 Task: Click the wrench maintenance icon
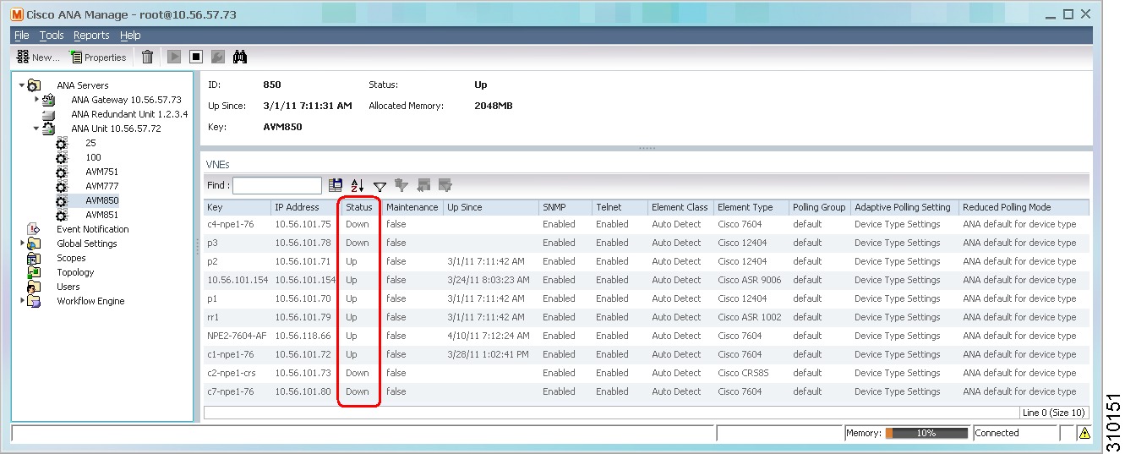coord(217,57)
